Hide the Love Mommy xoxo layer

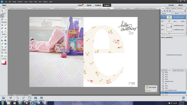pos(162,17)
